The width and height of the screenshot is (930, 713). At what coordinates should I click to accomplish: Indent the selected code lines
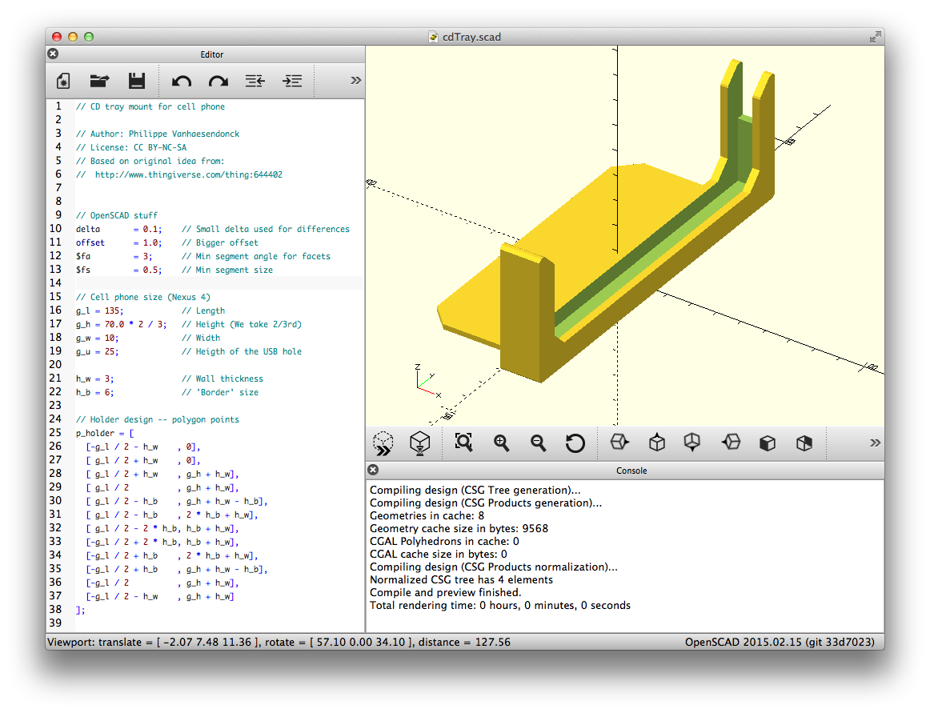(292, 81)
